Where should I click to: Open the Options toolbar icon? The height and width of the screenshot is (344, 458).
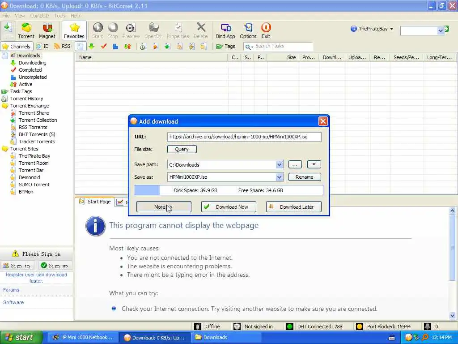click(248, 31)
